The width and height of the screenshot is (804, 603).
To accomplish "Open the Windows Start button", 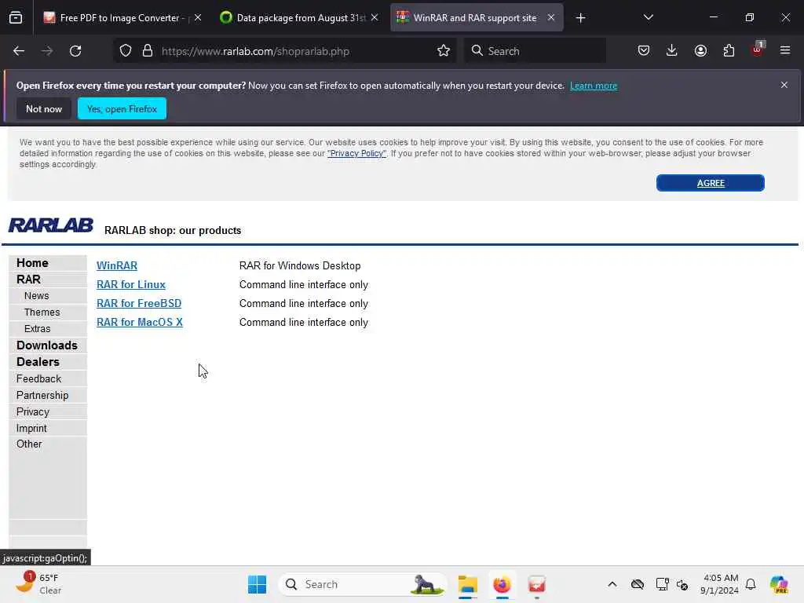I will click(257, 584).
